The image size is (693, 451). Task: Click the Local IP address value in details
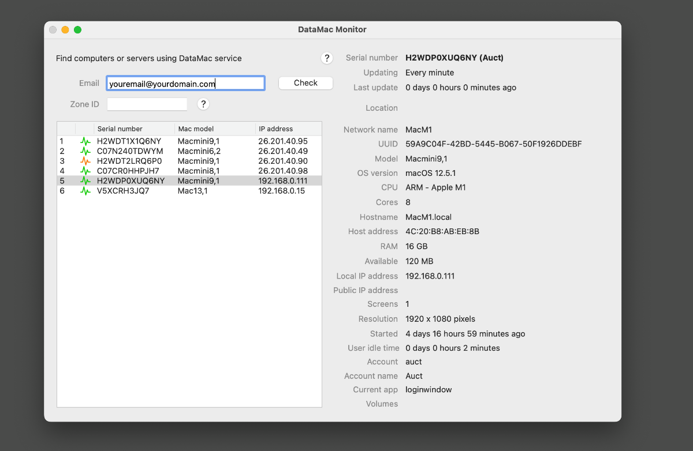430,276
